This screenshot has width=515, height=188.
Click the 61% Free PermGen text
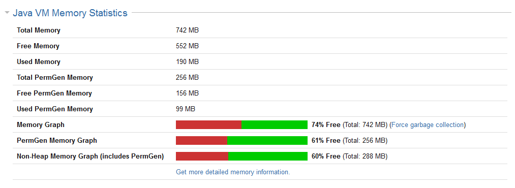click(x=326, y=140)
